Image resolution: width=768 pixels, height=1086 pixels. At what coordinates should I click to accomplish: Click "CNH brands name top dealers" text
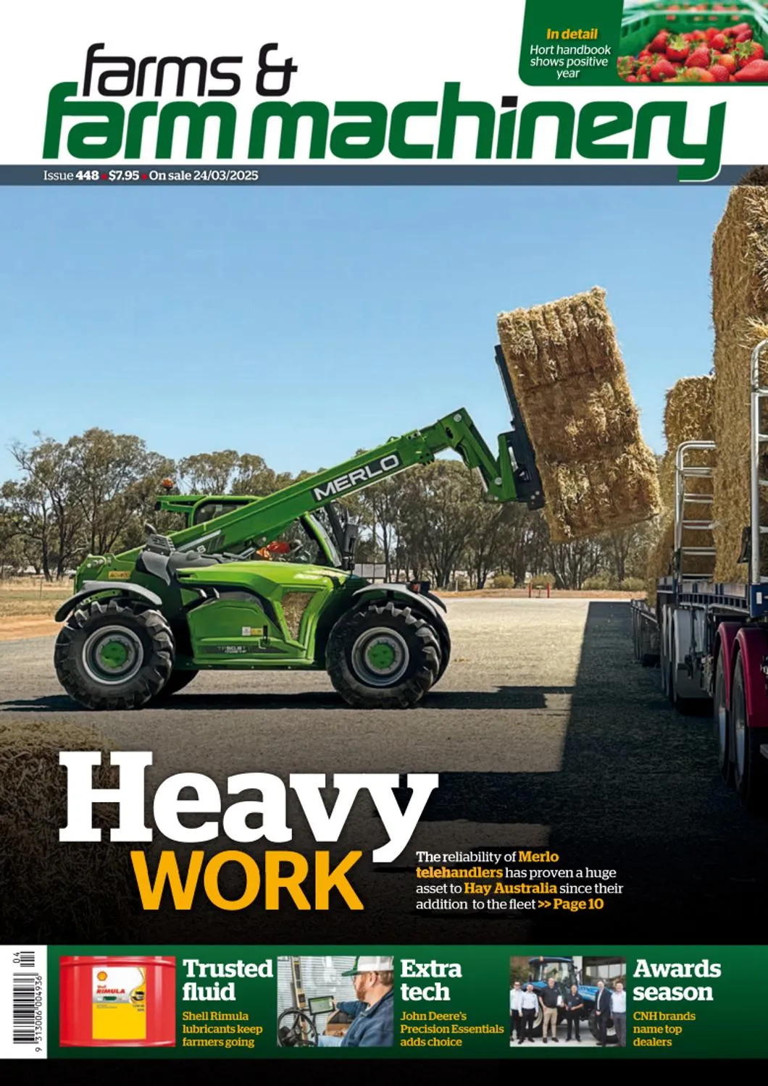(664, 1029)
